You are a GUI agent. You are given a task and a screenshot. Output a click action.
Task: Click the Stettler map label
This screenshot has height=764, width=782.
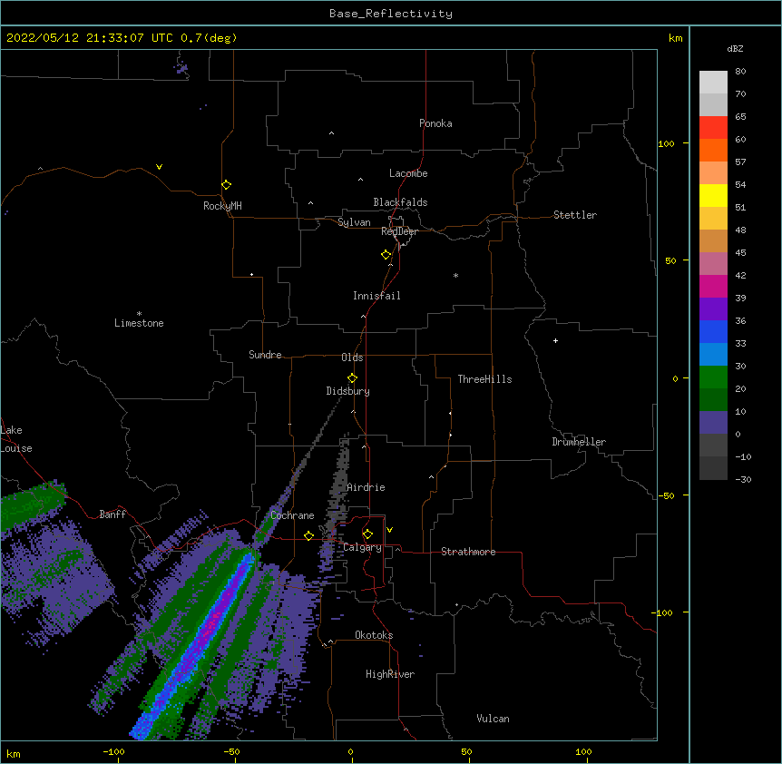pos(575,215)
